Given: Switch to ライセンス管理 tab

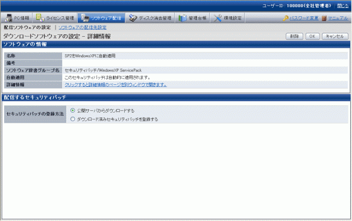Looking at the screenshot, I should [x=55, y=18].
